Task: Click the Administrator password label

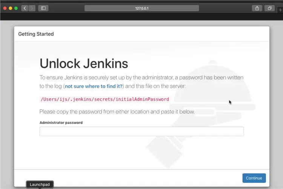Action: [61, 122]
